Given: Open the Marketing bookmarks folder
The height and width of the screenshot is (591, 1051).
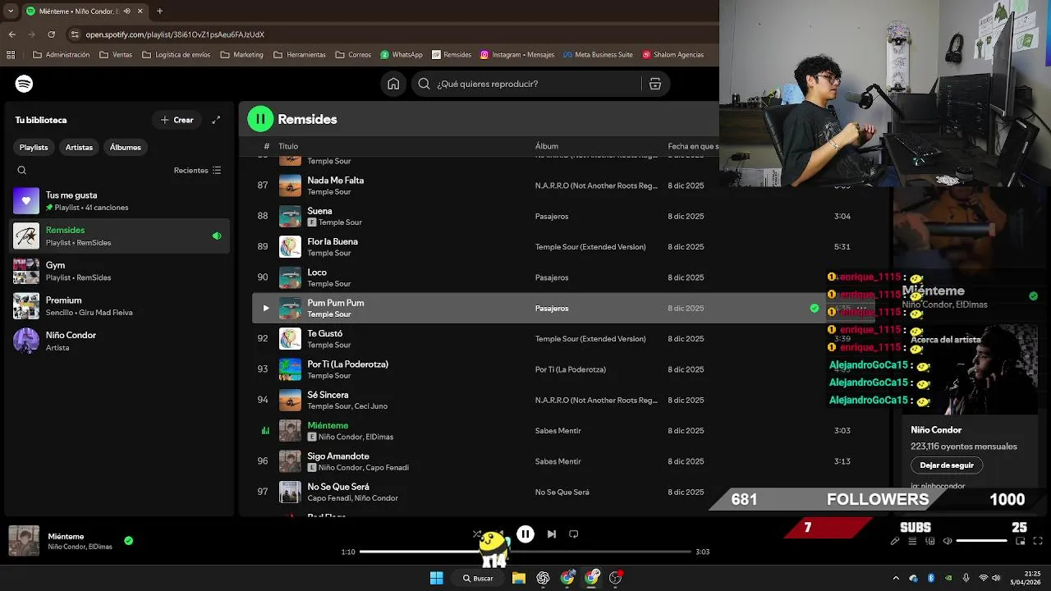Looking at the screenshot, I should [241, 55].
